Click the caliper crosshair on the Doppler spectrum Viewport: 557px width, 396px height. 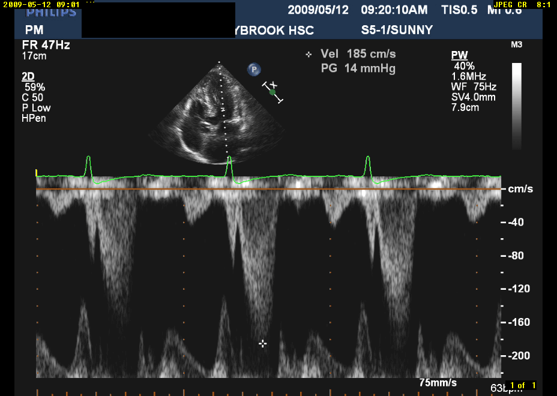[262, 343]
